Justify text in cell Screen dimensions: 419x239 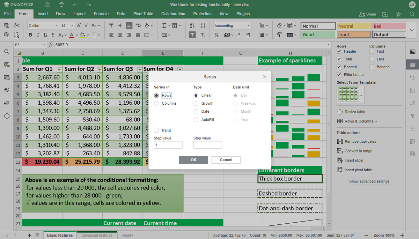138,35
